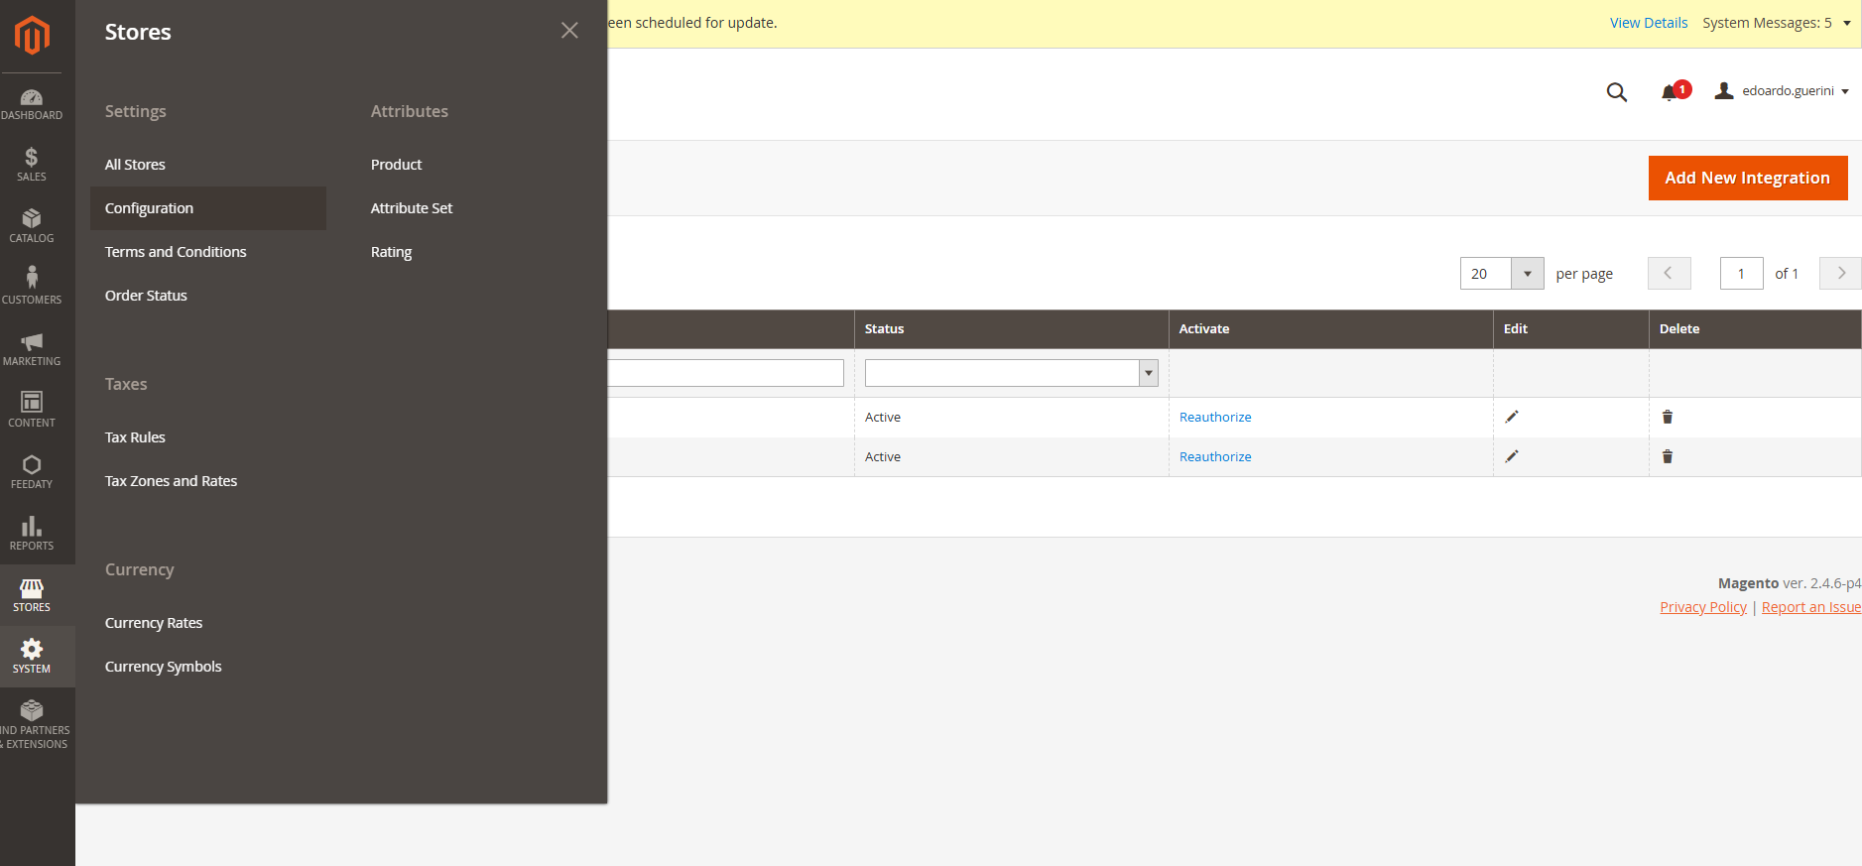Open the Dashboard sidebar icon
Viewport: 1862px width, 866px height.
[32, 104]
